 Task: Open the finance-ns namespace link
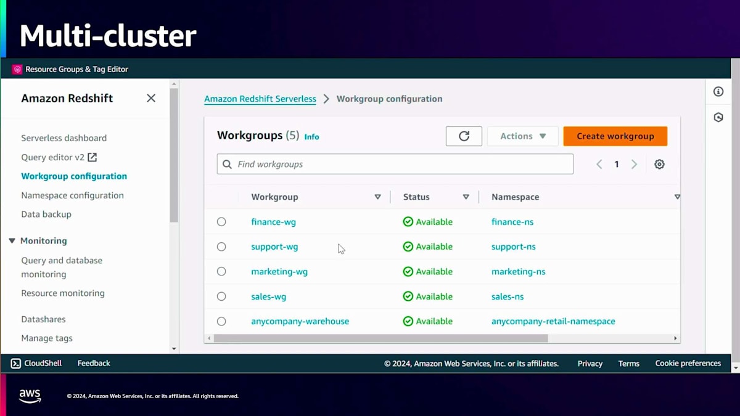click(512, 222)
